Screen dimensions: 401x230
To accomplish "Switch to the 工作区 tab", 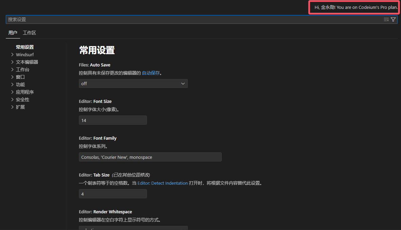I will pos(29,33).
